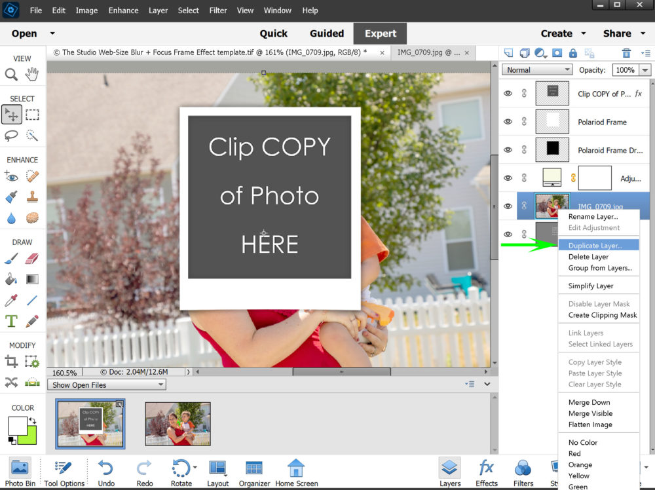The width and height of the screenshot is (655, 490).
Task: Select the Sponge tool
Action: point(32,217)
